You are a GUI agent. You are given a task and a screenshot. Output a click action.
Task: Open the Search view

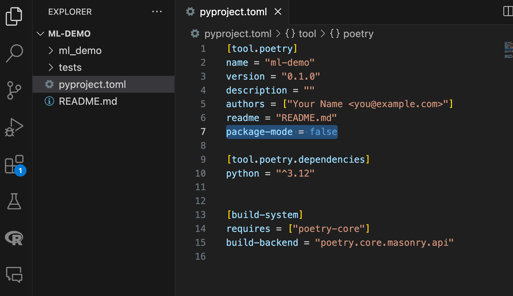tap(14, 53)
